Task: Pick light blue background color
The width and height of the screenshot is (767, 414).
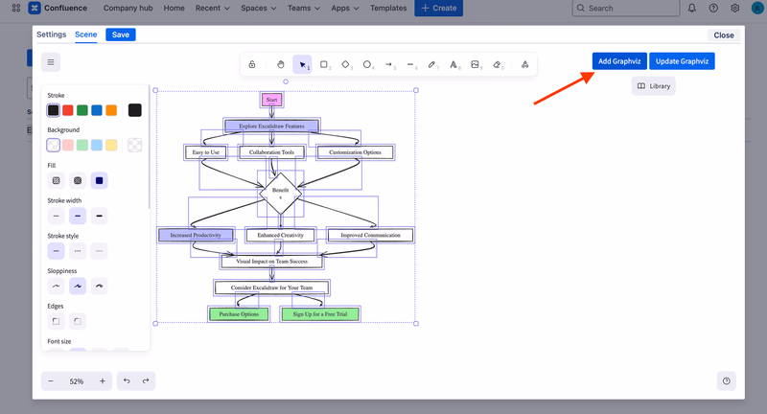Action: coord(97,145)
